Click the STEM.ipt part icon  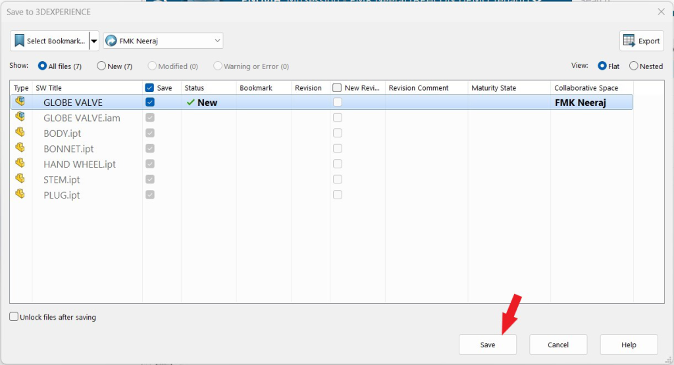coord(20,179)
